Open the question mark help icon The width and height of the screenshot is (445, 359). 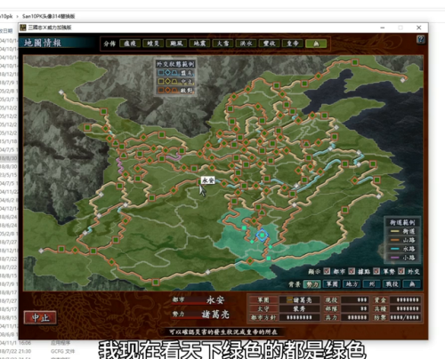pos(421,39)
